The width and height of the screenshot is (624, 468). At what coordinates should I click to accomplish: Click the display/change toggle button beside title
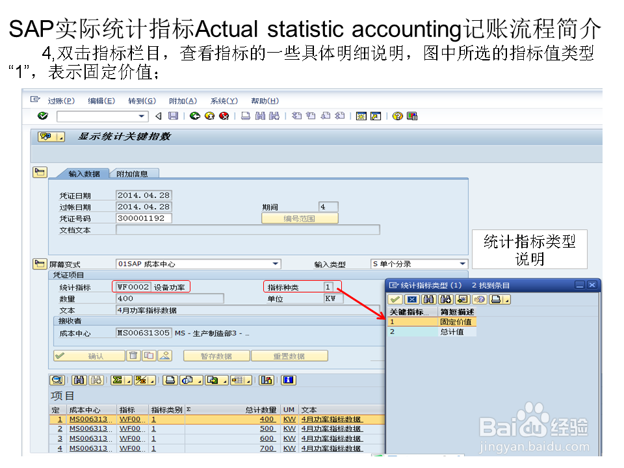point(51,137)
